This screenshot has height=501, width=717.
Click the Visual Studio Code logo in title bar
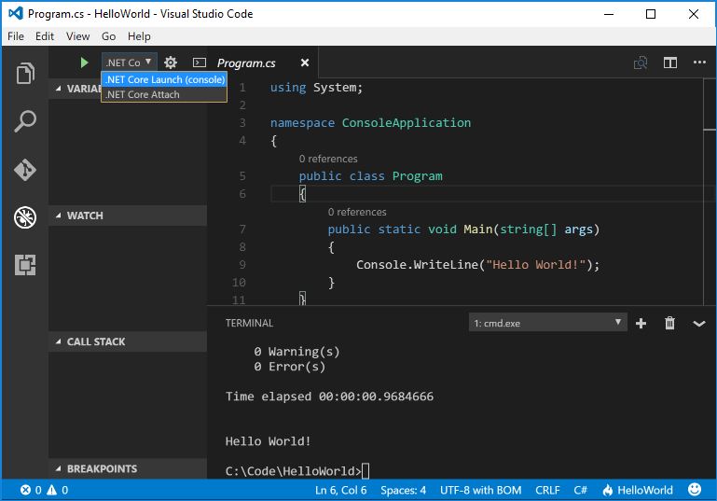click(x=16, y=14)
